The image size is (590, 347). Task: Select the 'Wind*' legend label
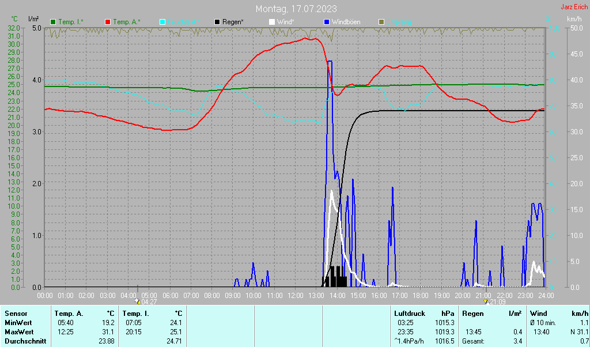286,22
